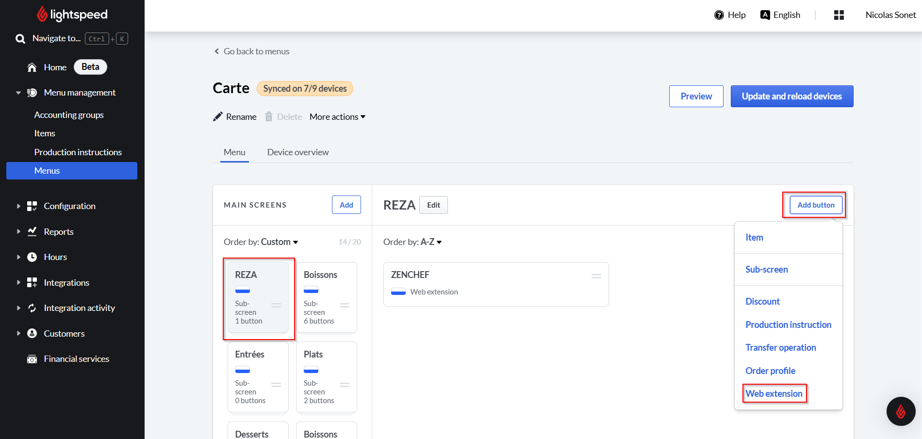
Task: Click the Preview button
Action: (x=696, y=97)
